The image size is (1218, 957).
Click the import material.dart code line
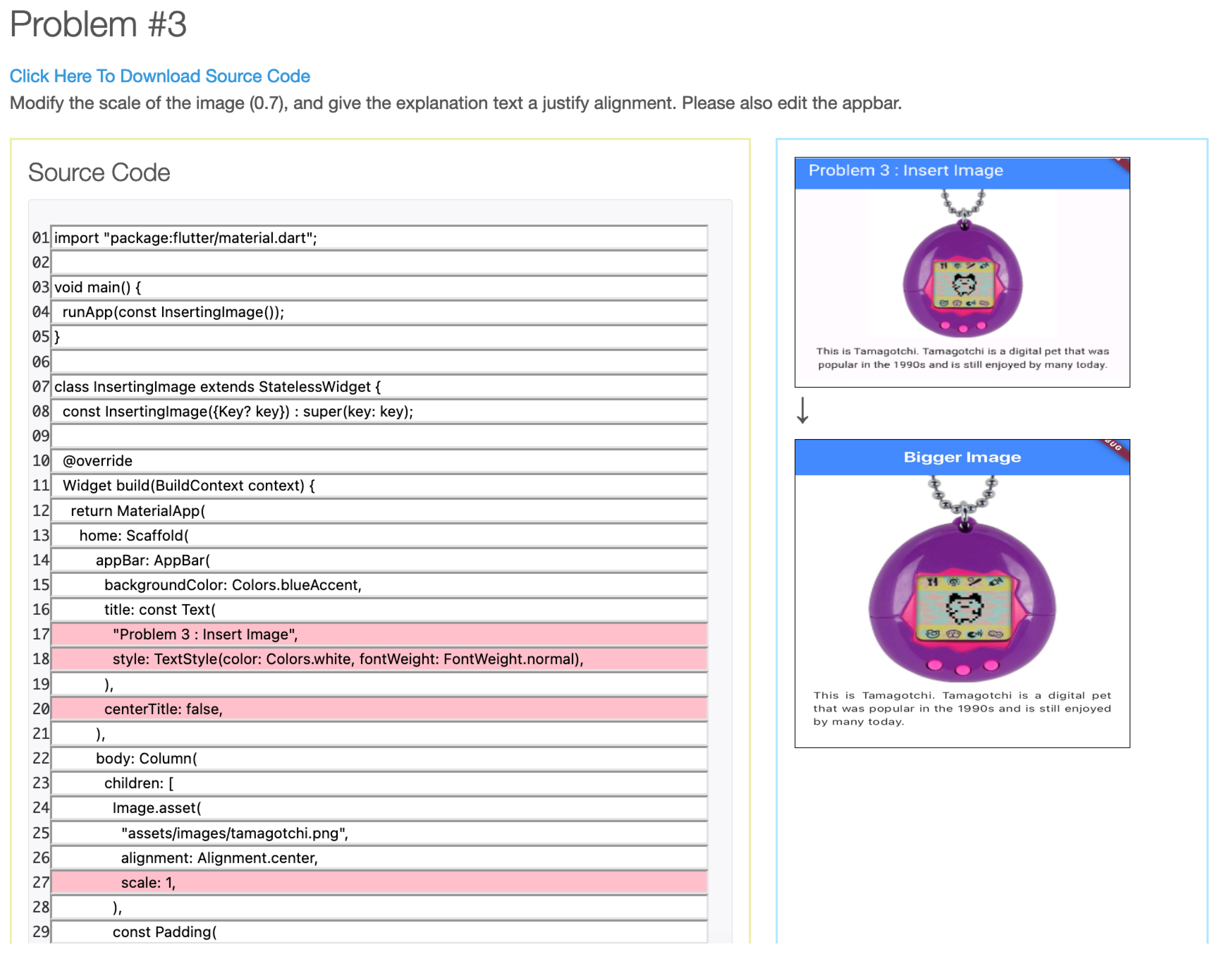(x=185, y=238)
